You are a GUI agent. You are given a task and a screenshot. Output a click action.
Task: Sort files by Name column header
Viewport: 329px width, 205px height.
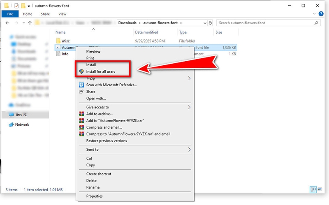(x=60, y=32)
